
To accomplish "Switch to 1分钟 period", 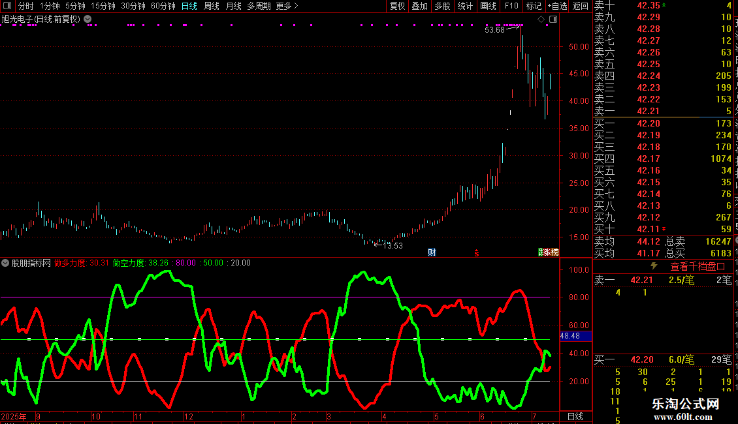I will (x=50, y=6).
